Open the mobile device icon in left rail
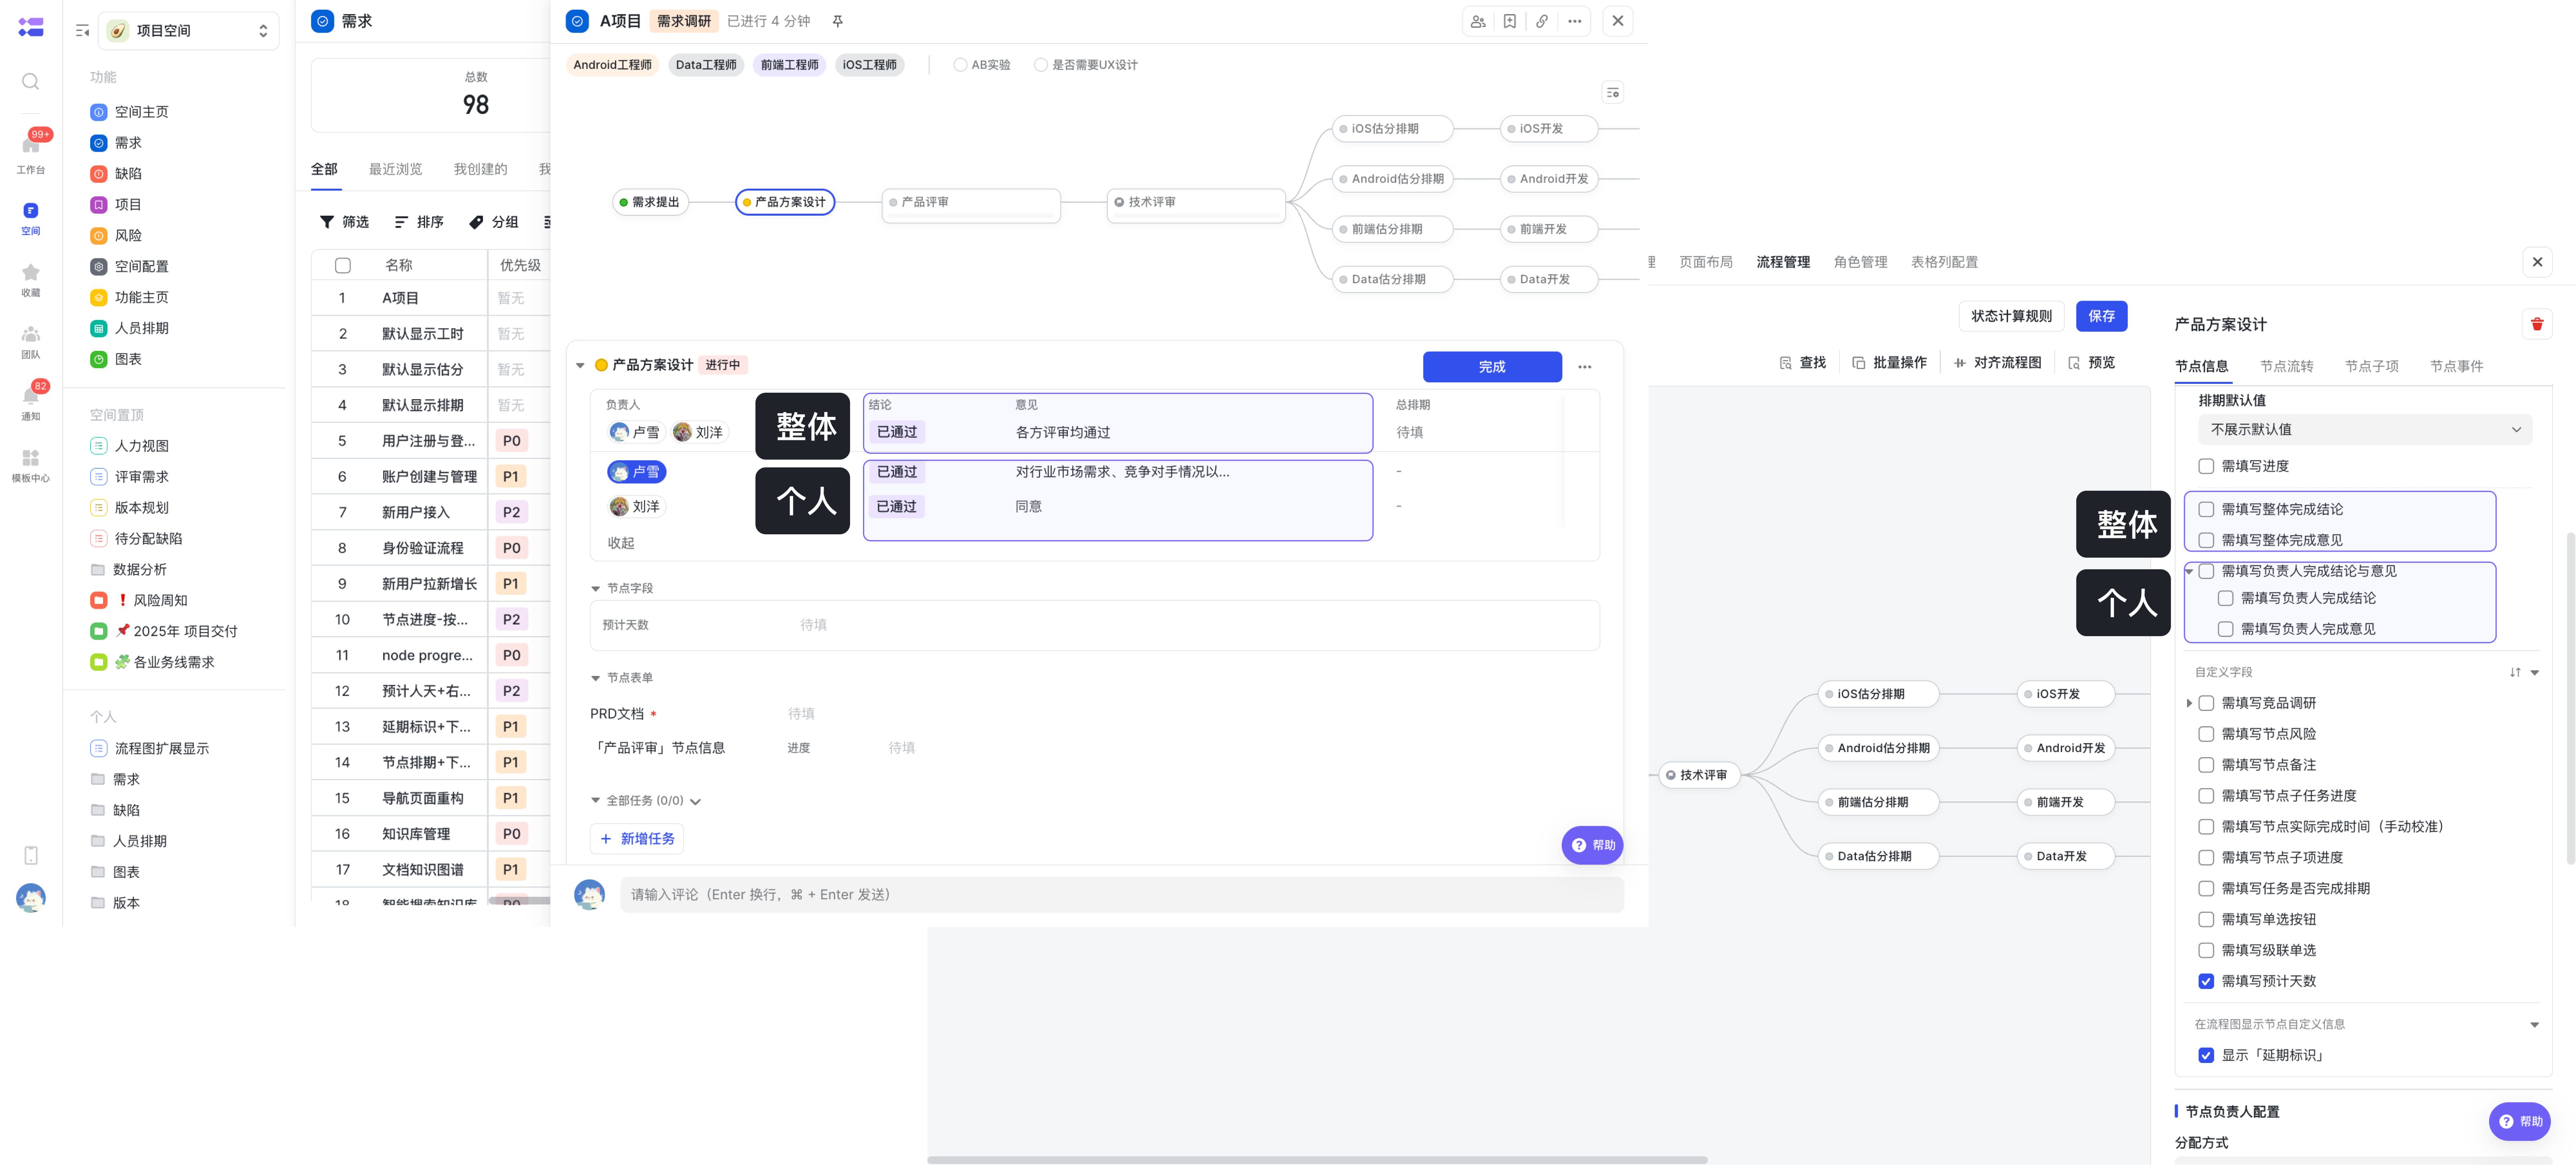The image size is (2576, 1166). tap(30, 856)
